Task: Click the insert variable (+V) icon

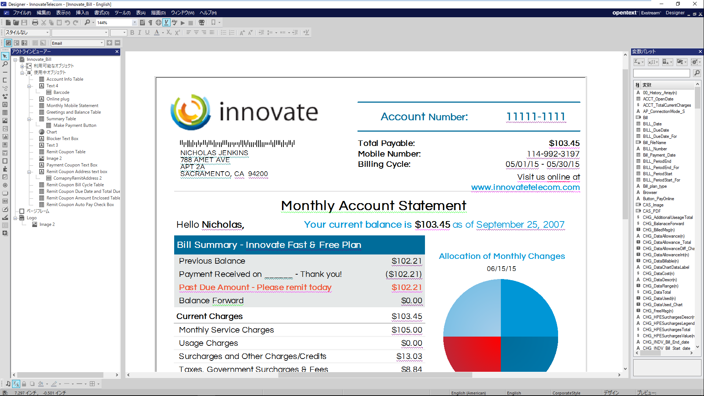Action: [306, 33]
